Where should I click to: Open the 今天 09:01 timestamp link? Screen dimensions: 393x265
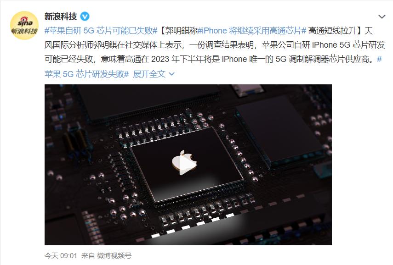point(61,255)
